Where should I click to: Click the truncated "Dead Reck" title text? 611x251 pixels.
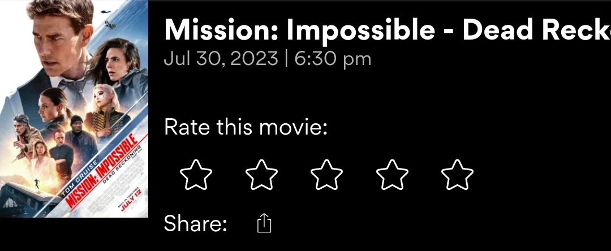[537, 30]
